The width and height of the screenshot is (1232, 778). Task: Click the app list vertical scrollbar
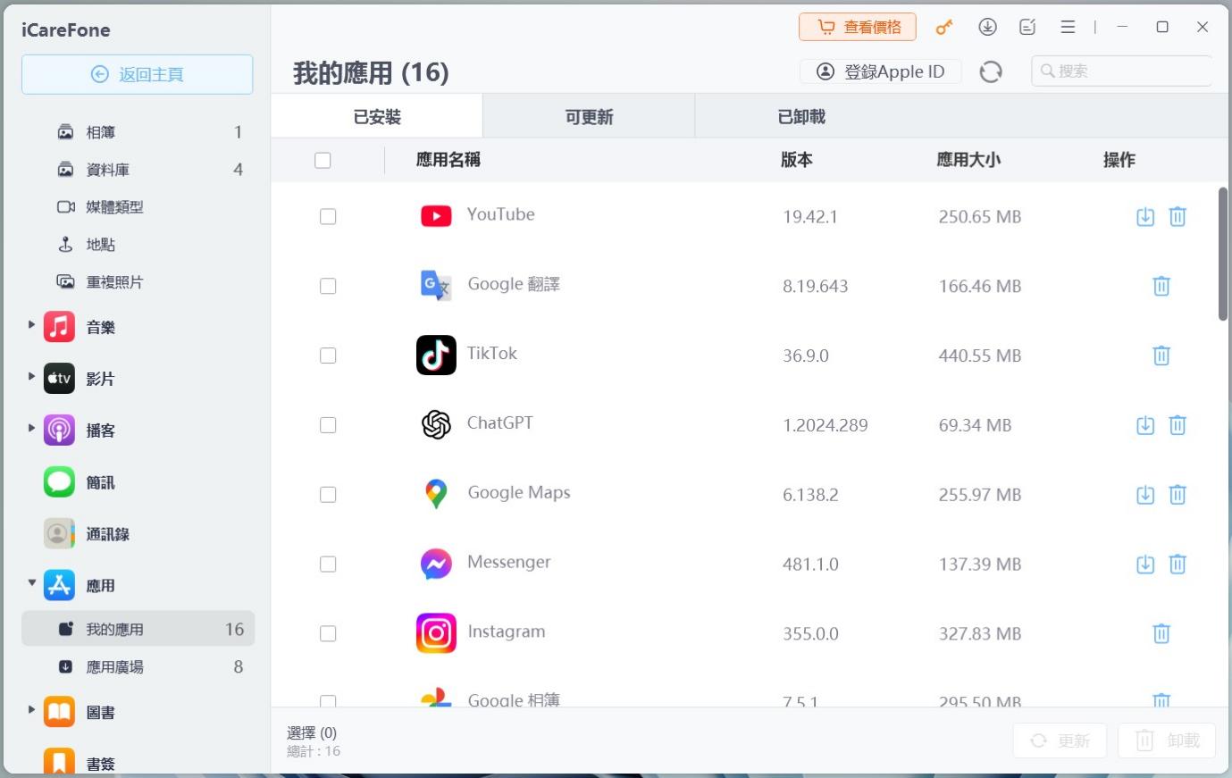click(x=1223, y=254)
